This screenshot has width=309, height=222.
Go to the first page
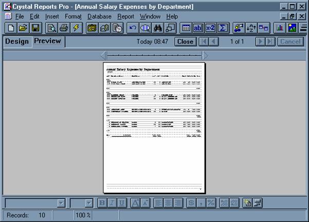click(204, 42)
